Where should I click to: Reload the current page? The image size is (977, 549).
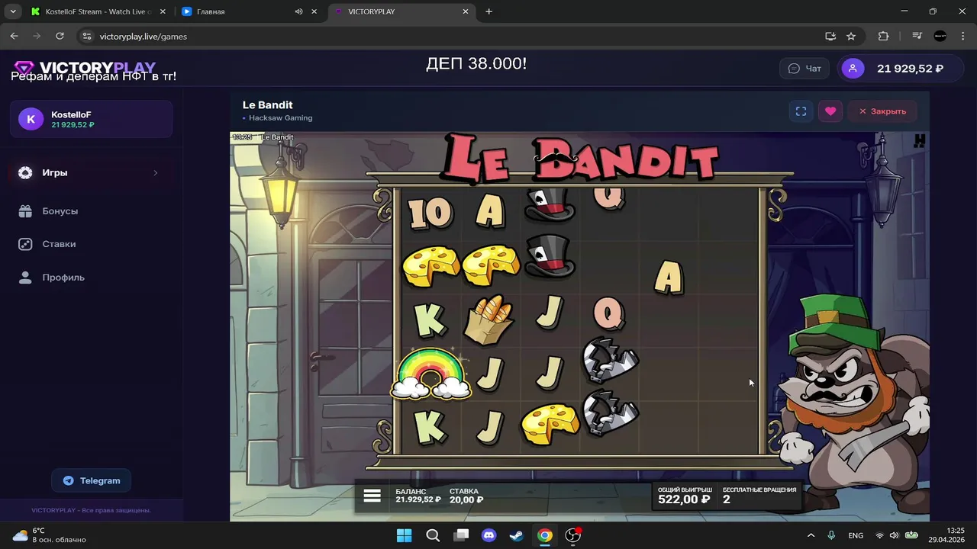60,36
